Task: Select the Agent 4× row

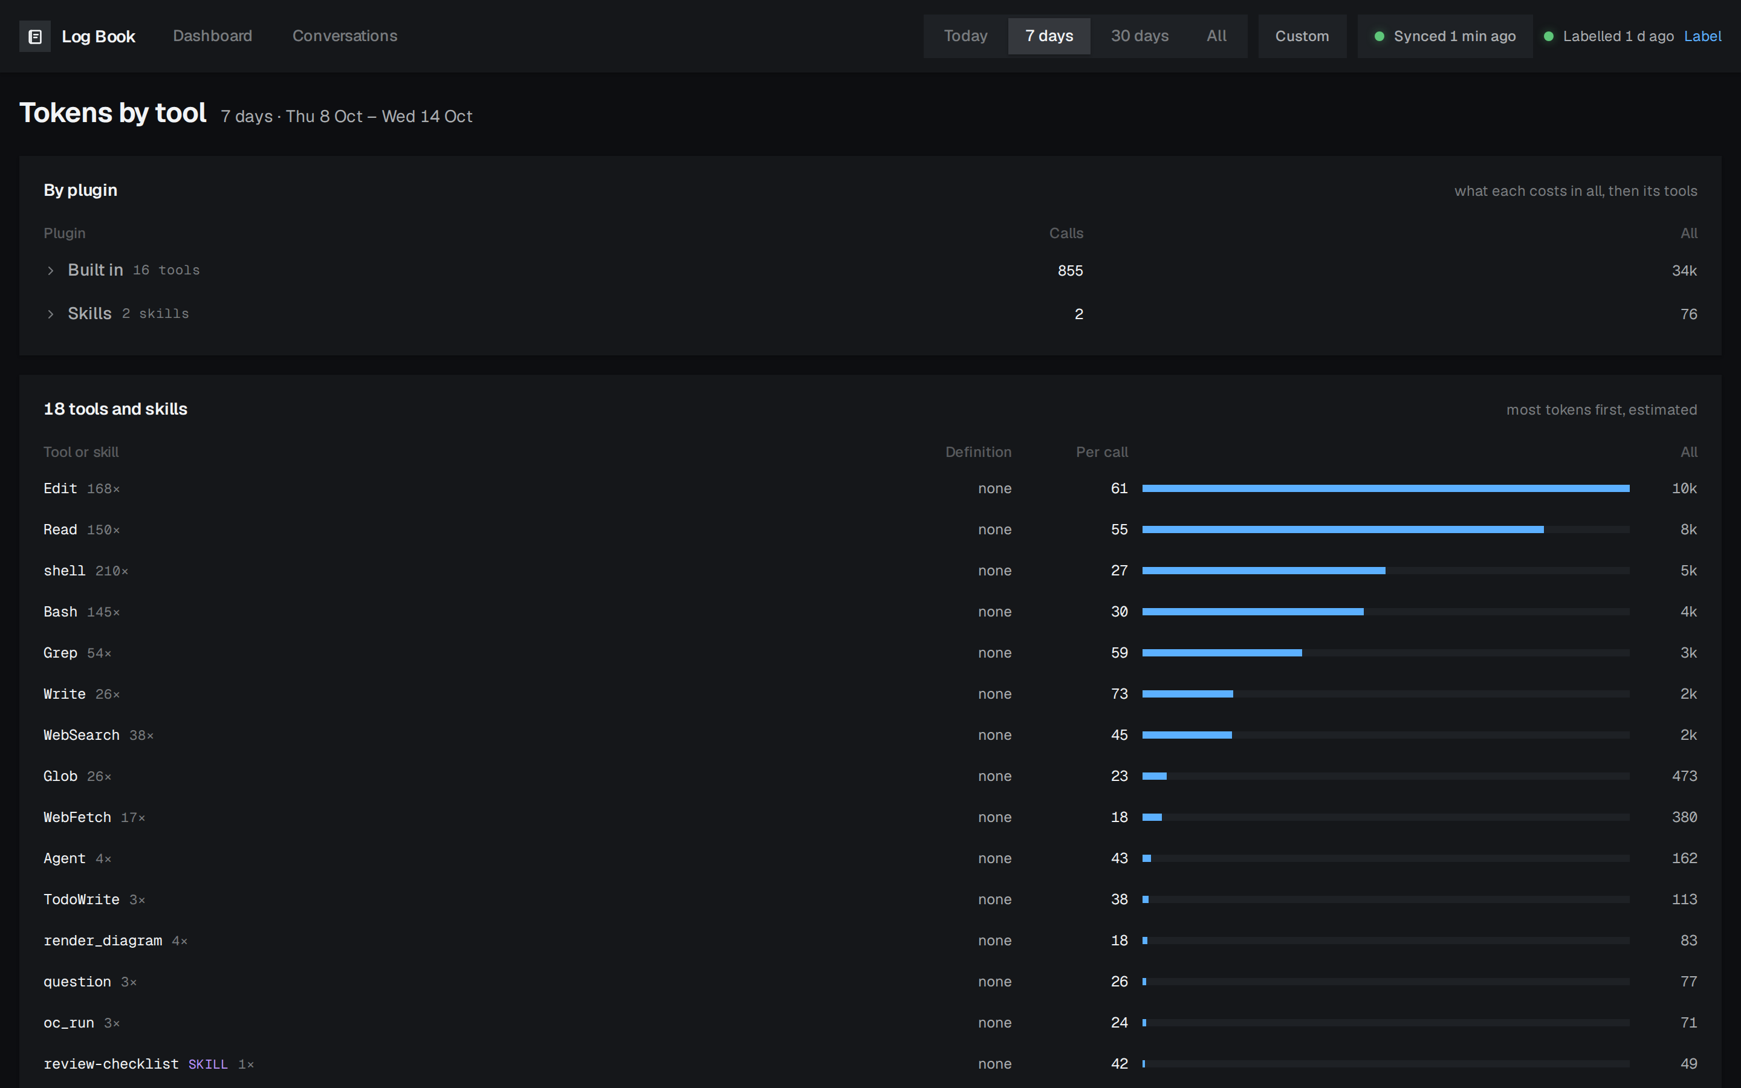Action: pyautogui.click(x=870, y=858)
